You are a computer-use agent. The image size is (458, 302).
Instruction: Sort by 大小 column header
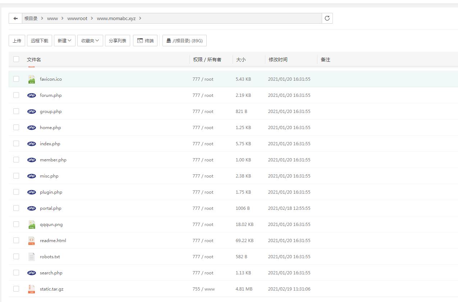point(241,60)
